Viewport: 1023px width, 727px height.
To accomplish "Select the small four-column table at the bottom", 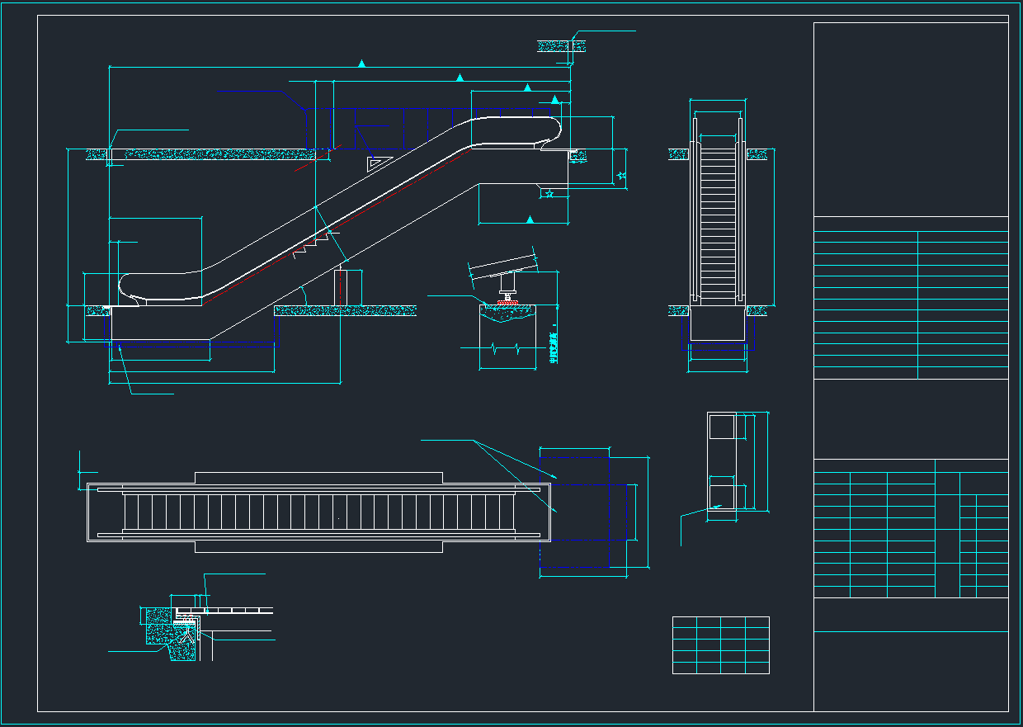I will 720,645.
